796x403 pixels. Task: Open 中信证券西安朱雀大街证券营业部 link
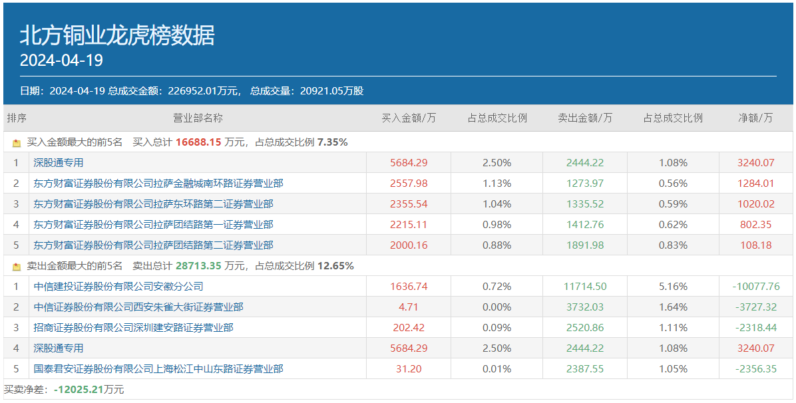(x=138, y=307)
